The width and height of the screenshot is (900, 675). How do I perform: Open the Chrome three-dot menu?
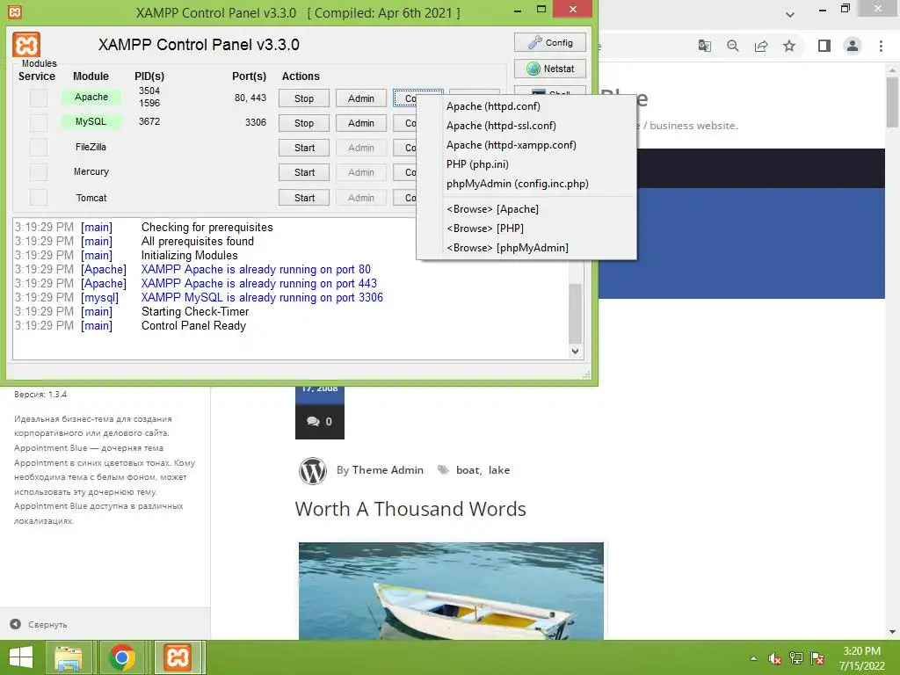(881, 46)
